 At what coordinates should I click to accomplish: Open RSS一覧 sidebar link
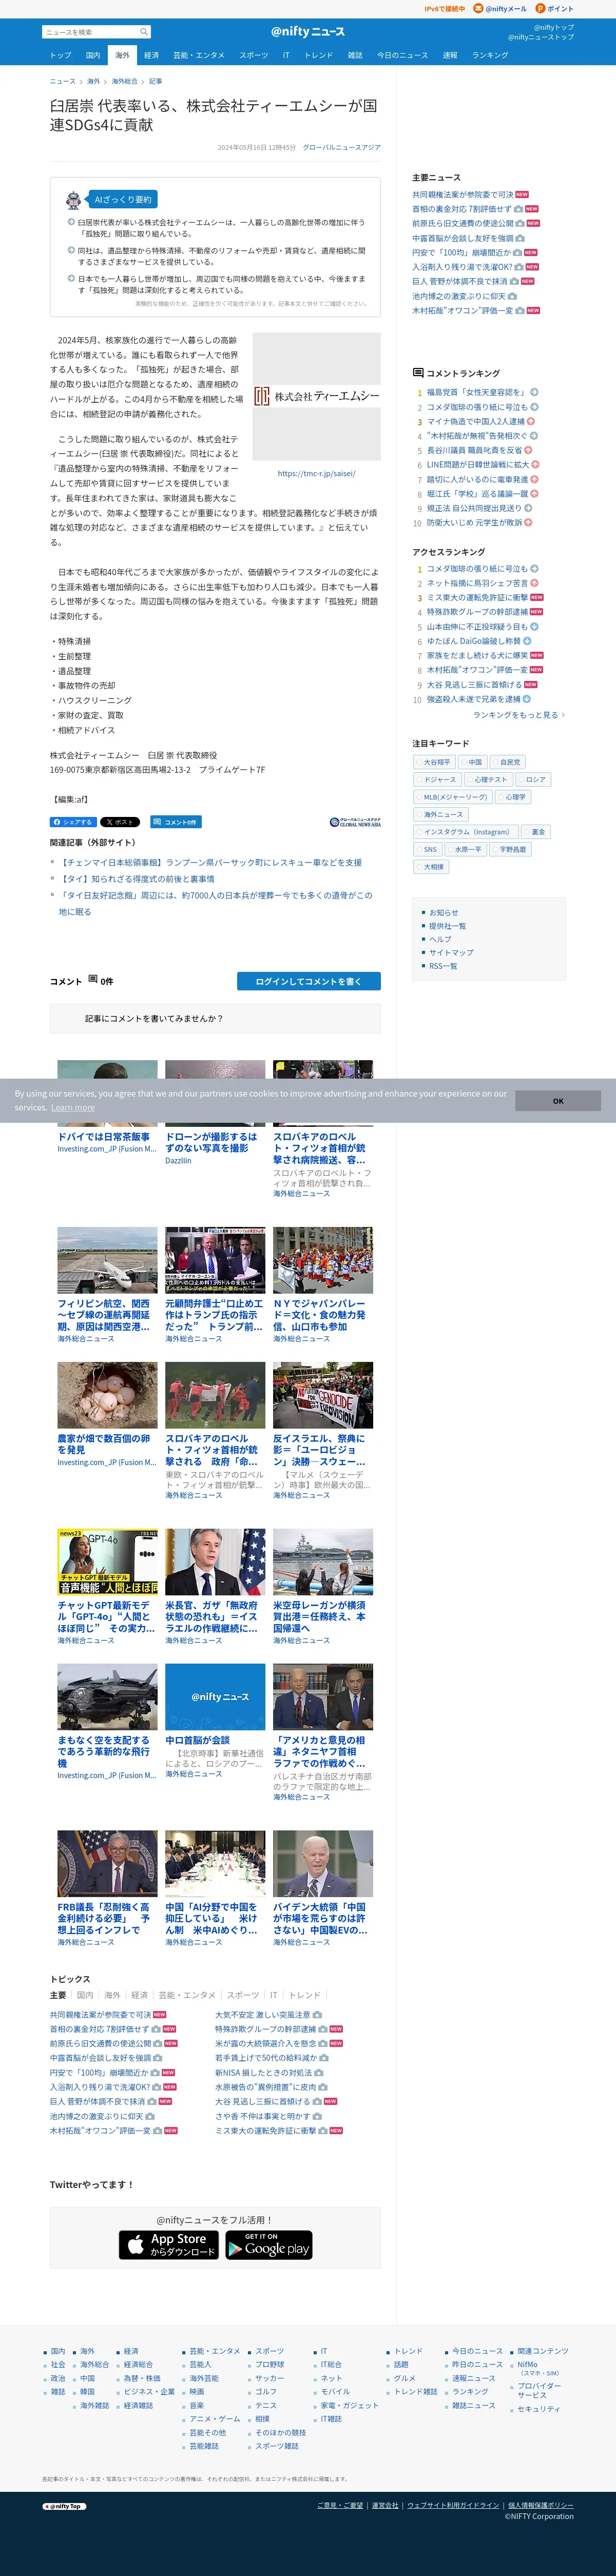click(x=443, y=966)
